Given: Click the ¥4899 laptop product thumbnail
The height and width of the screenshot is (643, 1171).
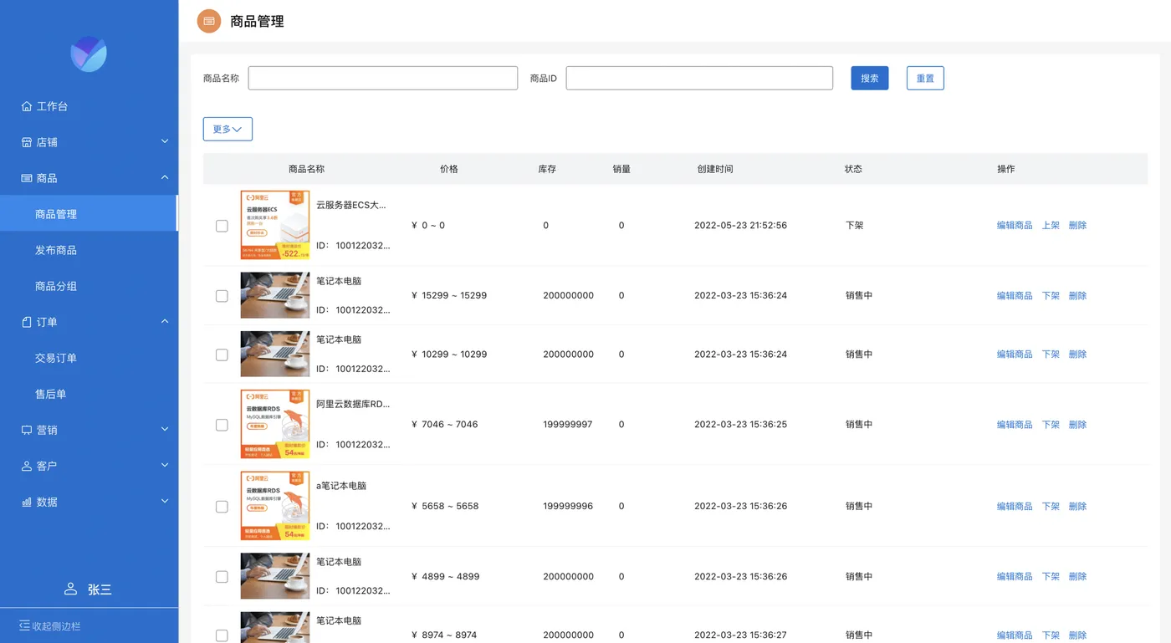Looking at the screenshot, I should tap(275, 576).
